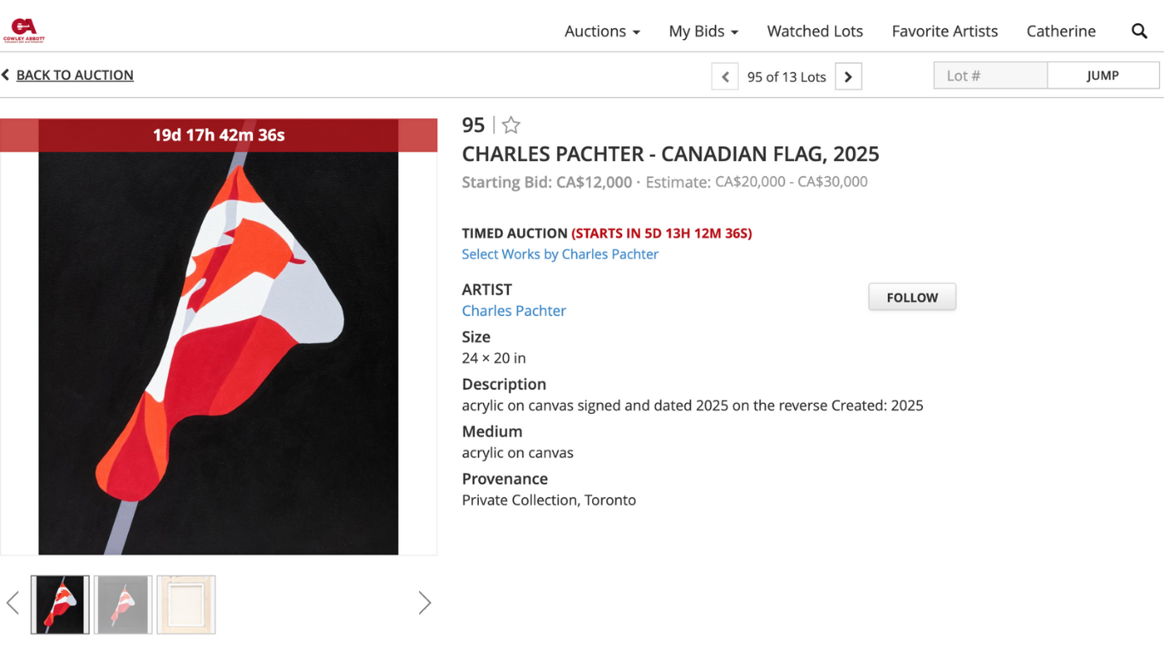Follow artist Charles Pachter
Image resolution: width=1164 pixels, height=654 pixels.
pyautogui.click(x=912, y=297)
